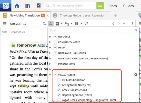Click the Acts 20:7–12 reference box
The image size is (141, 103).
pyautogui.click(x=25, y=24)
